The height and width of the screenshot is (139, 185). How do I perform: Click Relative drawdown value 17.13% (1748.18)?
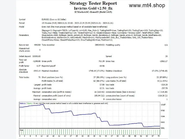coord(160,71)
